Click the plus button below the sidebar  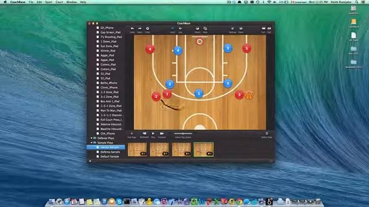90,161
